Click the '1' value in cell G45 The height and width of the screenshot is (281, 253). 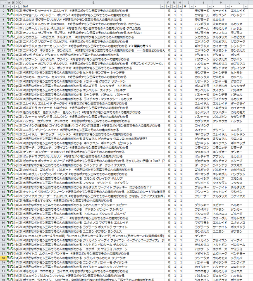point(174,200)
